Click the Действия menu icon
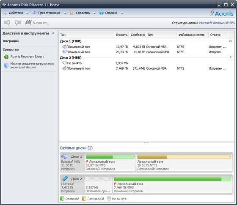Screen dimensions: 237x205 pos(5,13)
